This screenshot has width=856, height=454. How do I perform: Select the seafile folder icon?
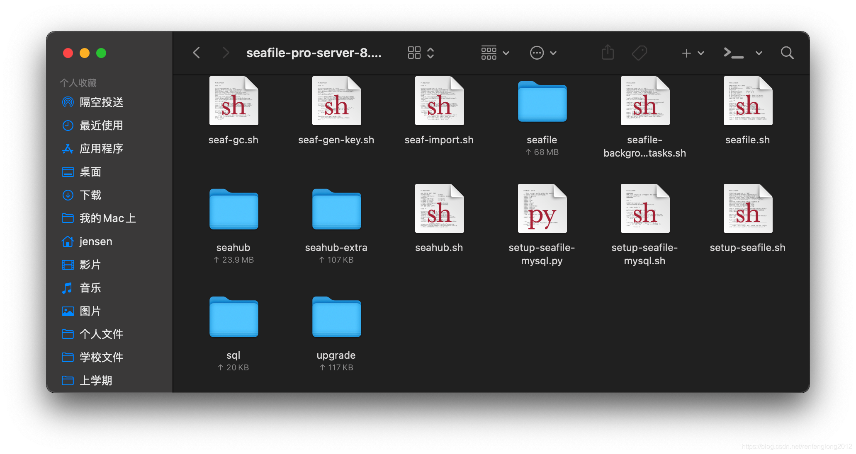[542, 101]
